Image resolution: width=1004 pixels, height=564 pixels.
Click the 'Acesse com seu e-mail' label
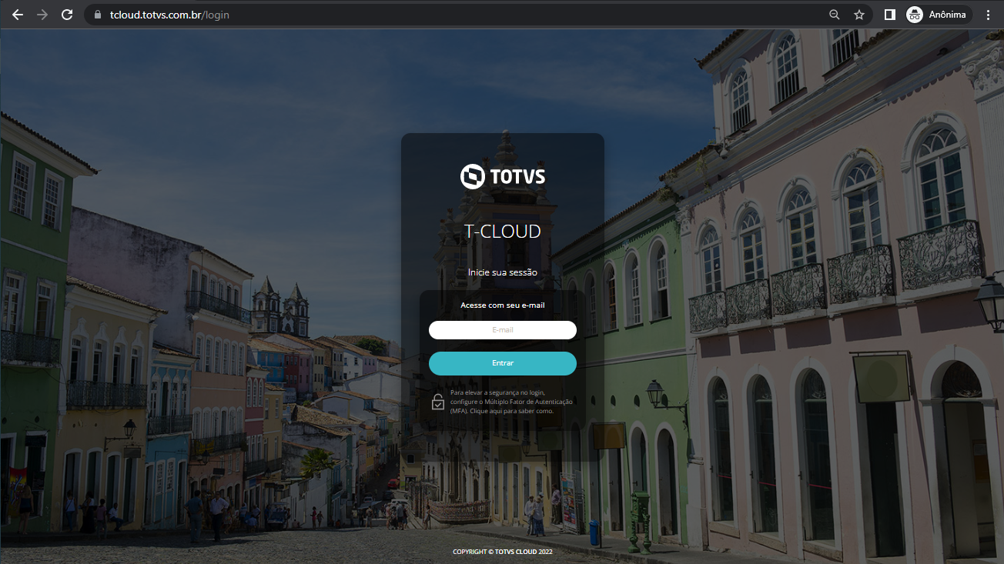pos(503,305)
